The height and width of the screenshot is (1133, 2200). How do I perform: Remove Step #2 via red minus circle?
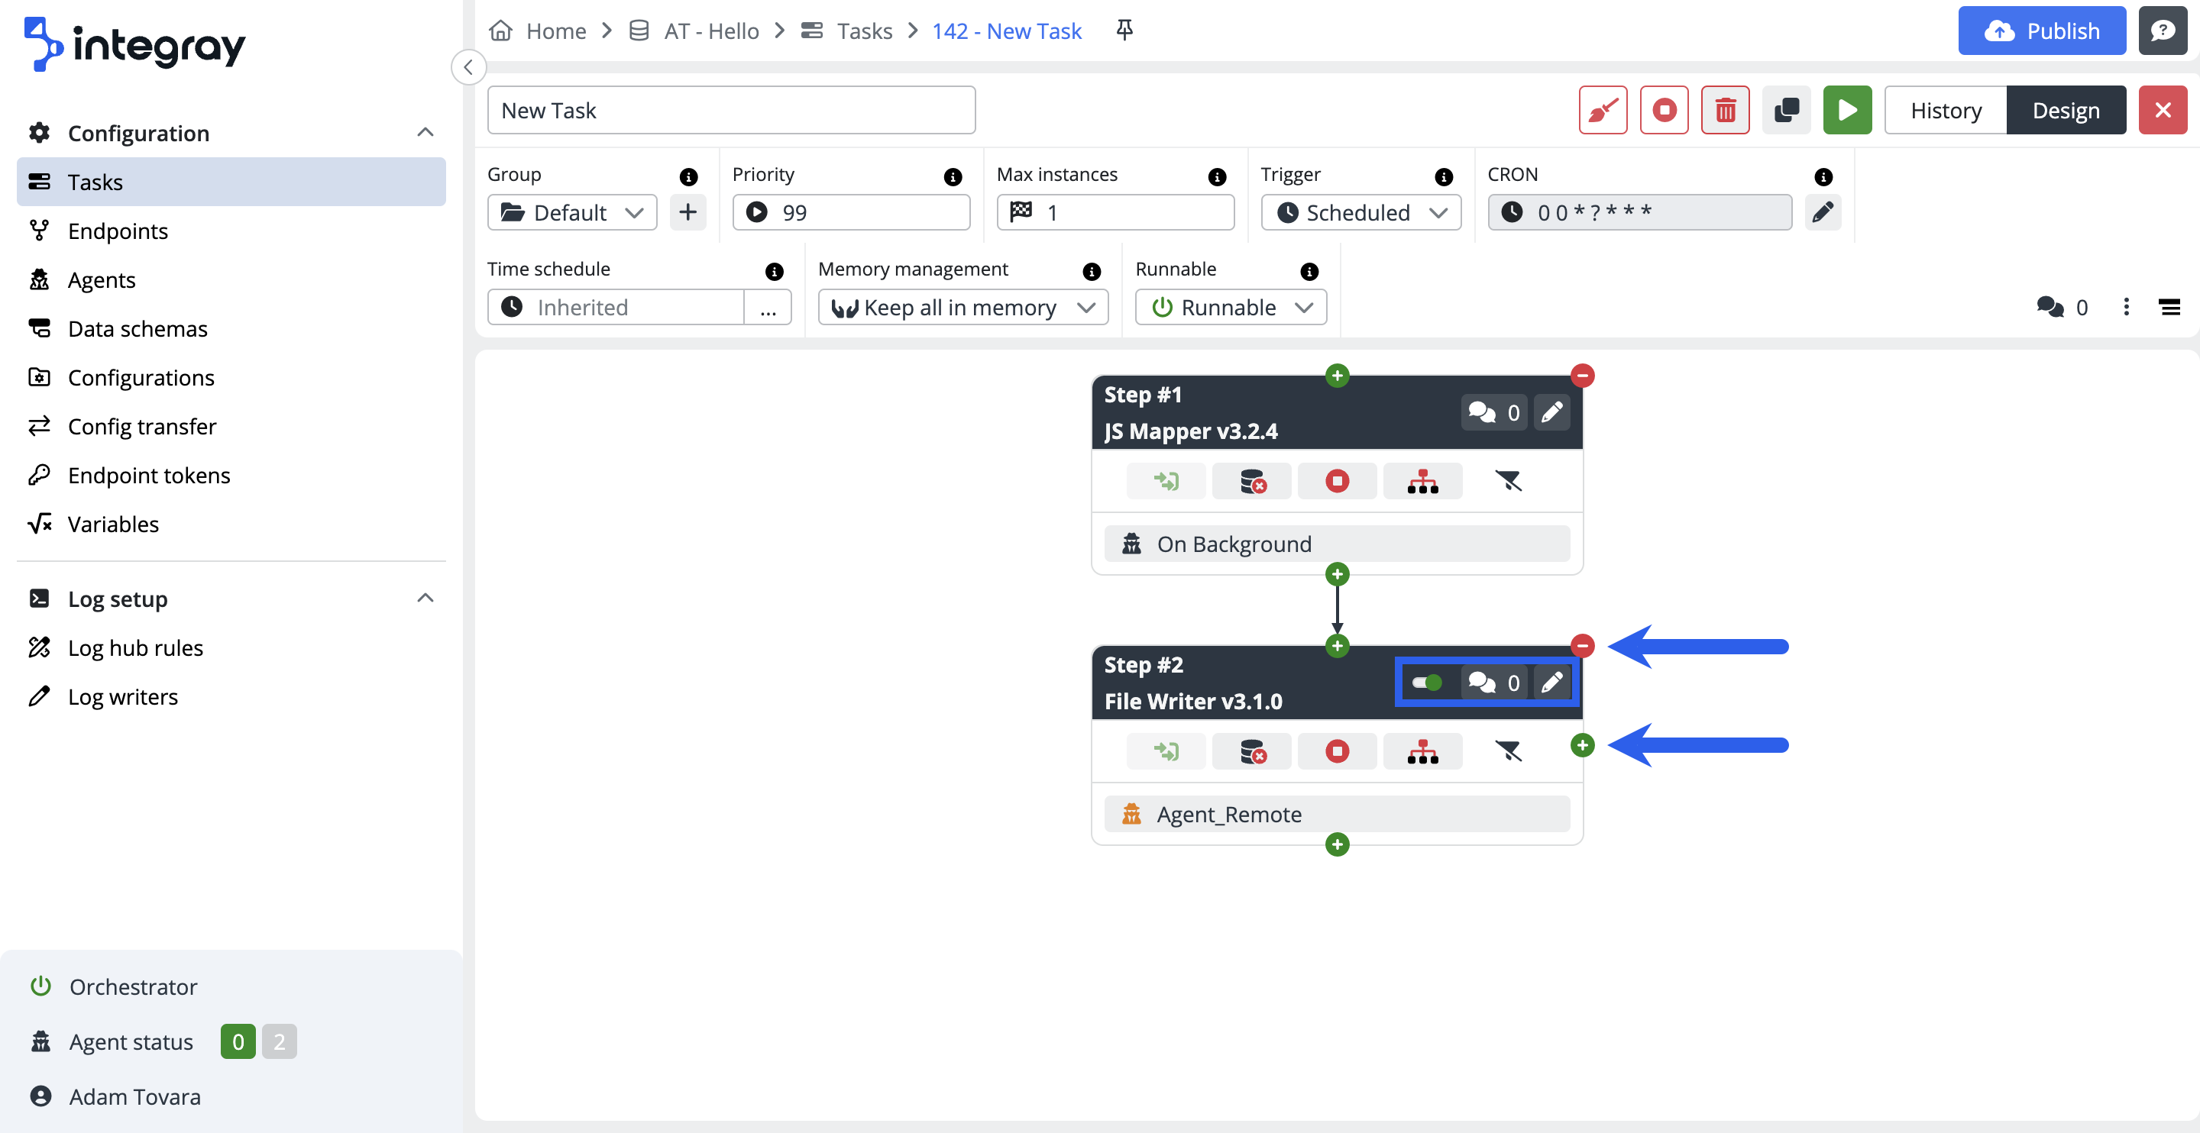[1583, 647]
